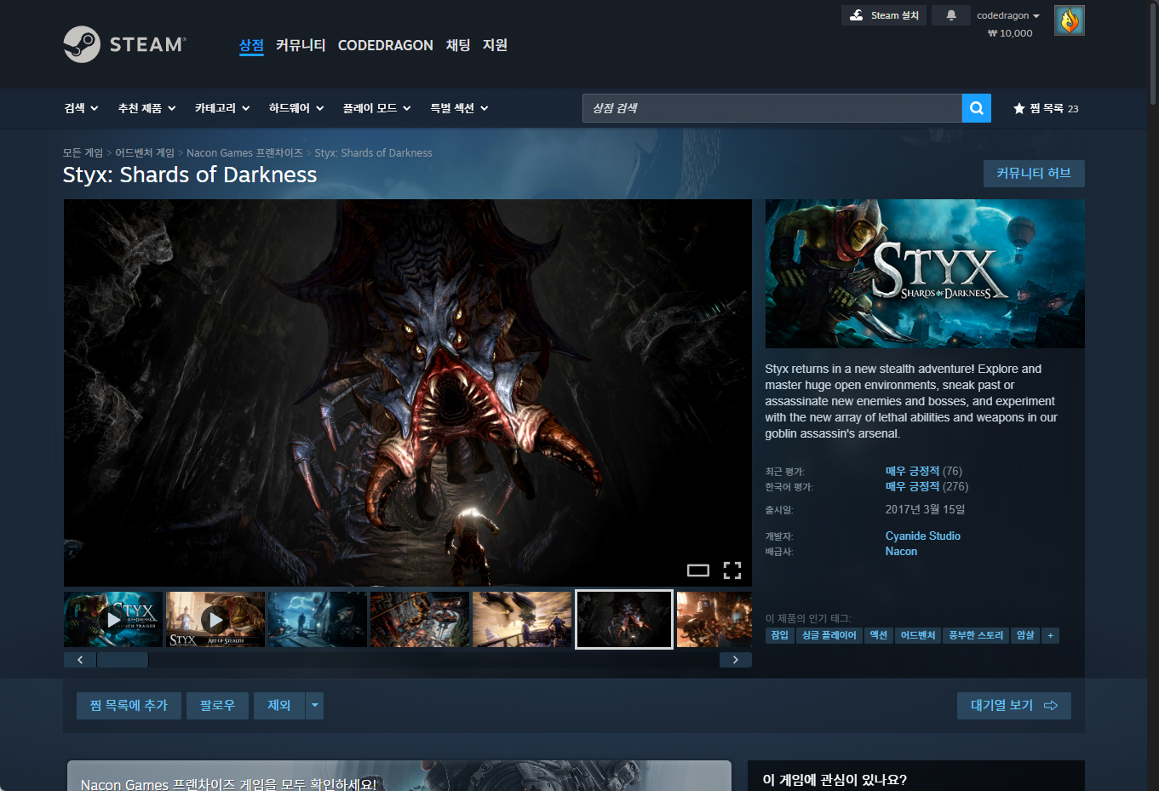This screenshot has width=1159, height=791.
Task: Open the 채팅 tab
Action: tap(458, 45)
